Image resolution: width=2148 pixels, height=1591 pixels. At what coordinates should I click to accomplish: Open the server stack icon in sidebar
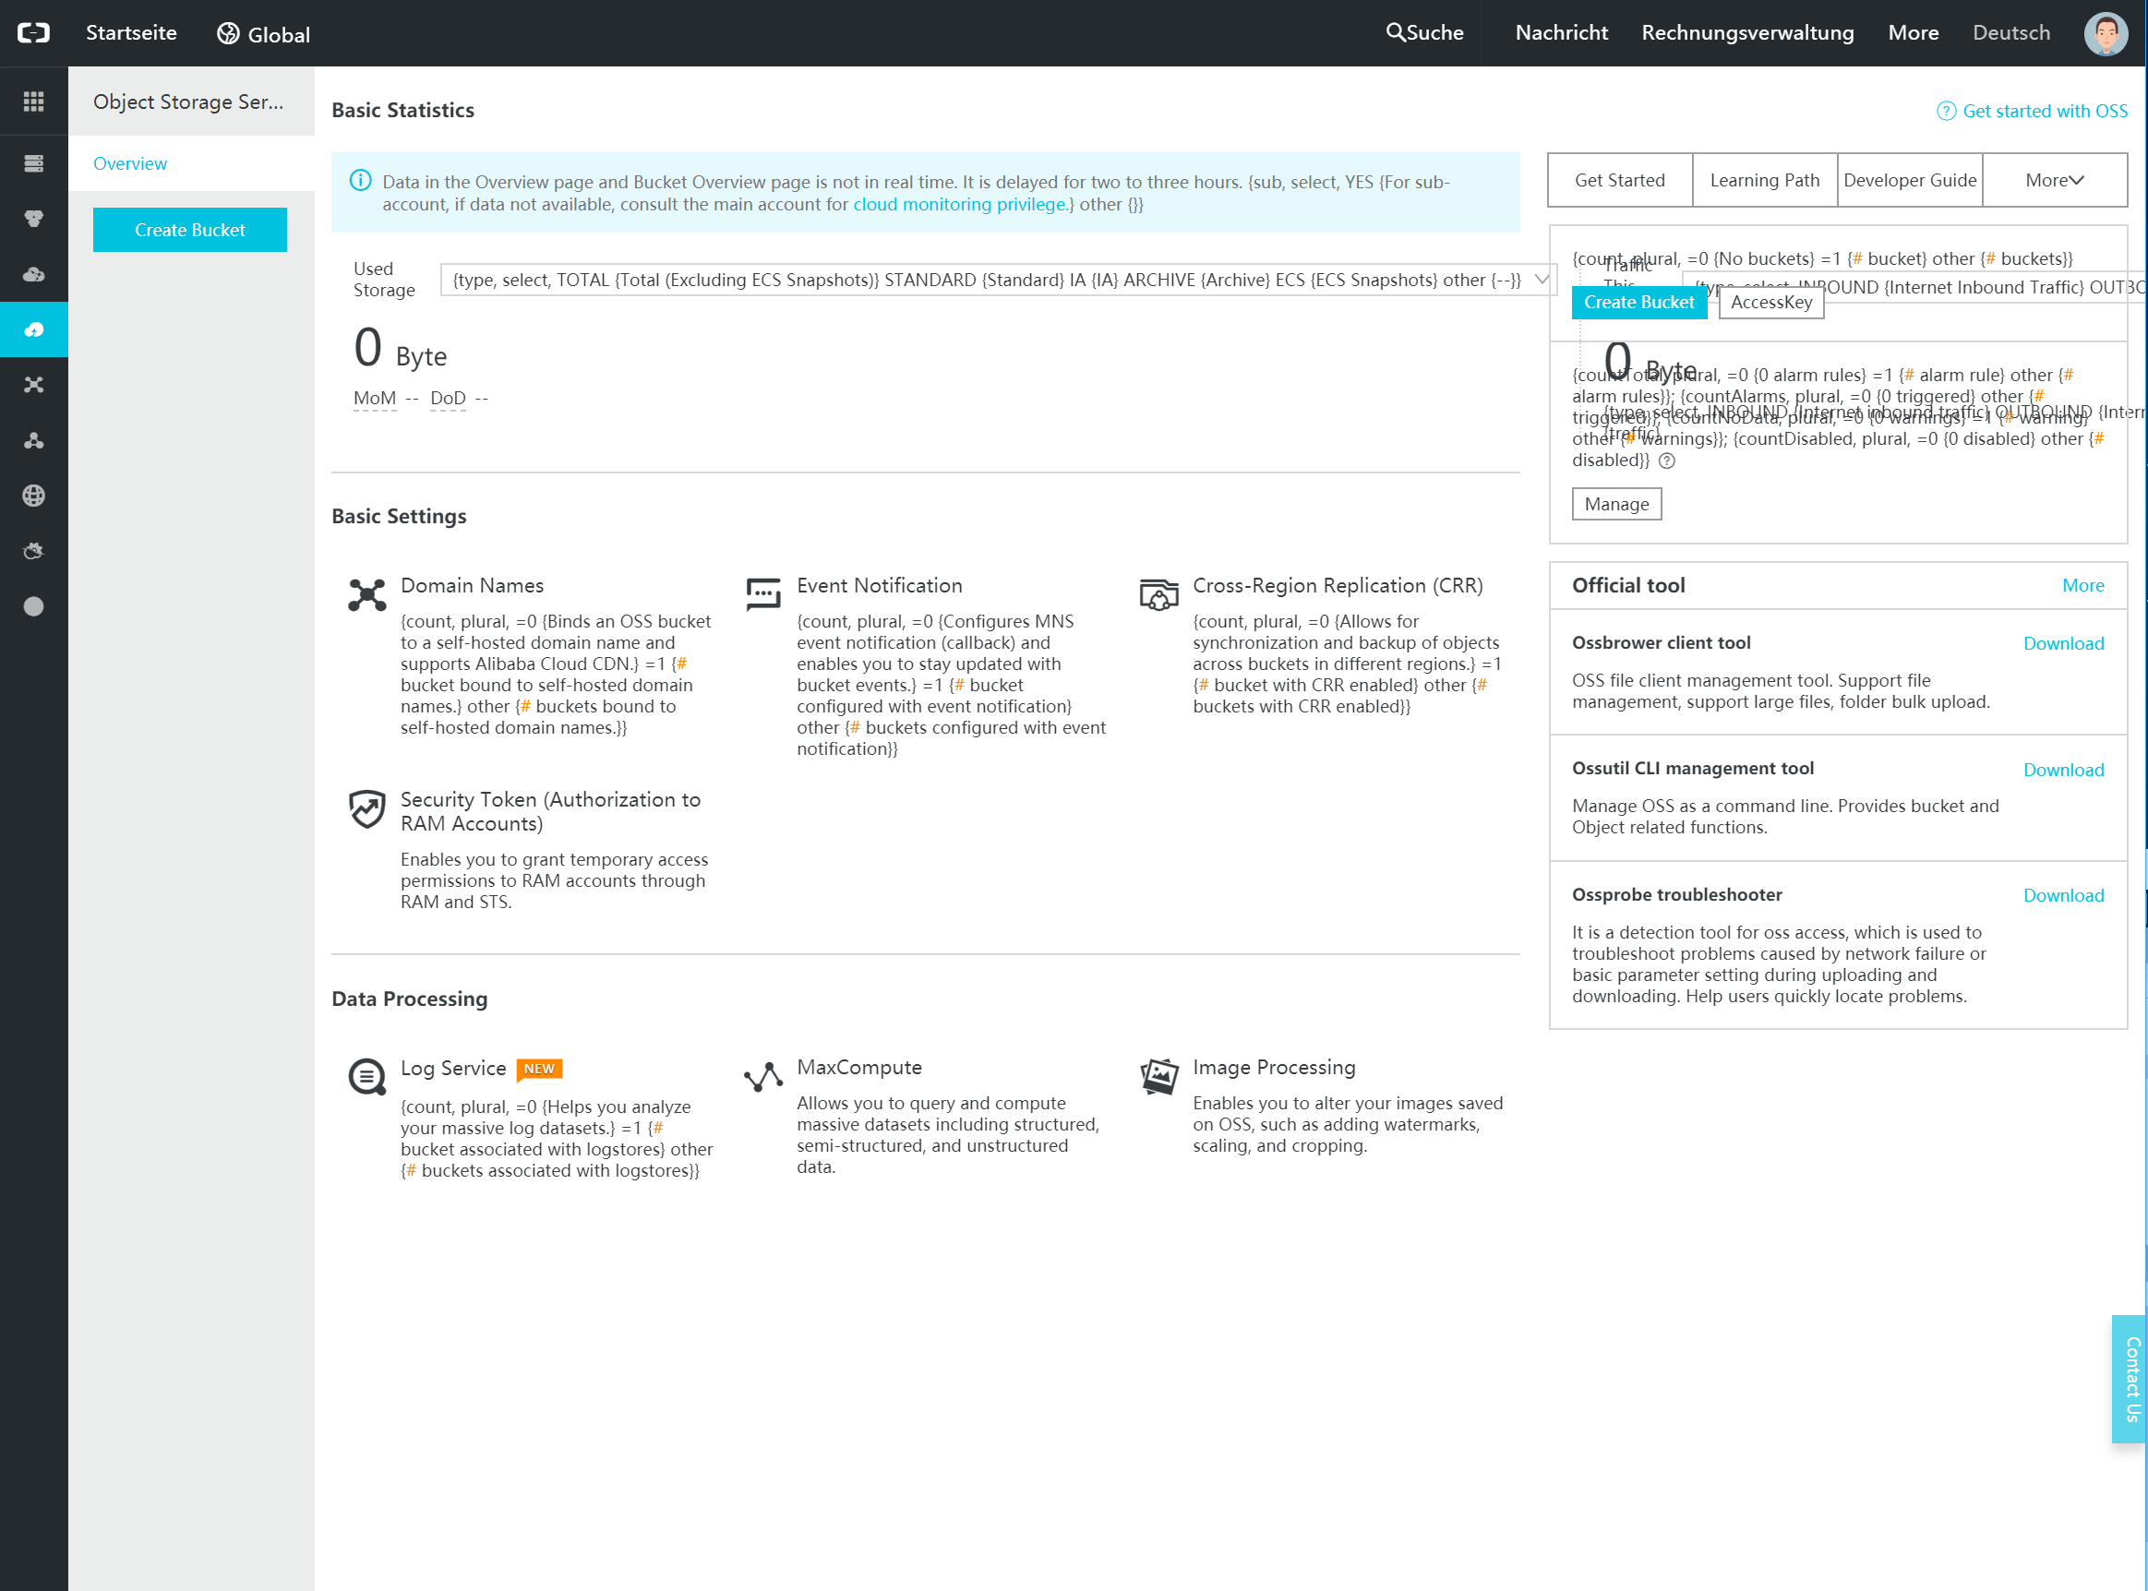34,162
